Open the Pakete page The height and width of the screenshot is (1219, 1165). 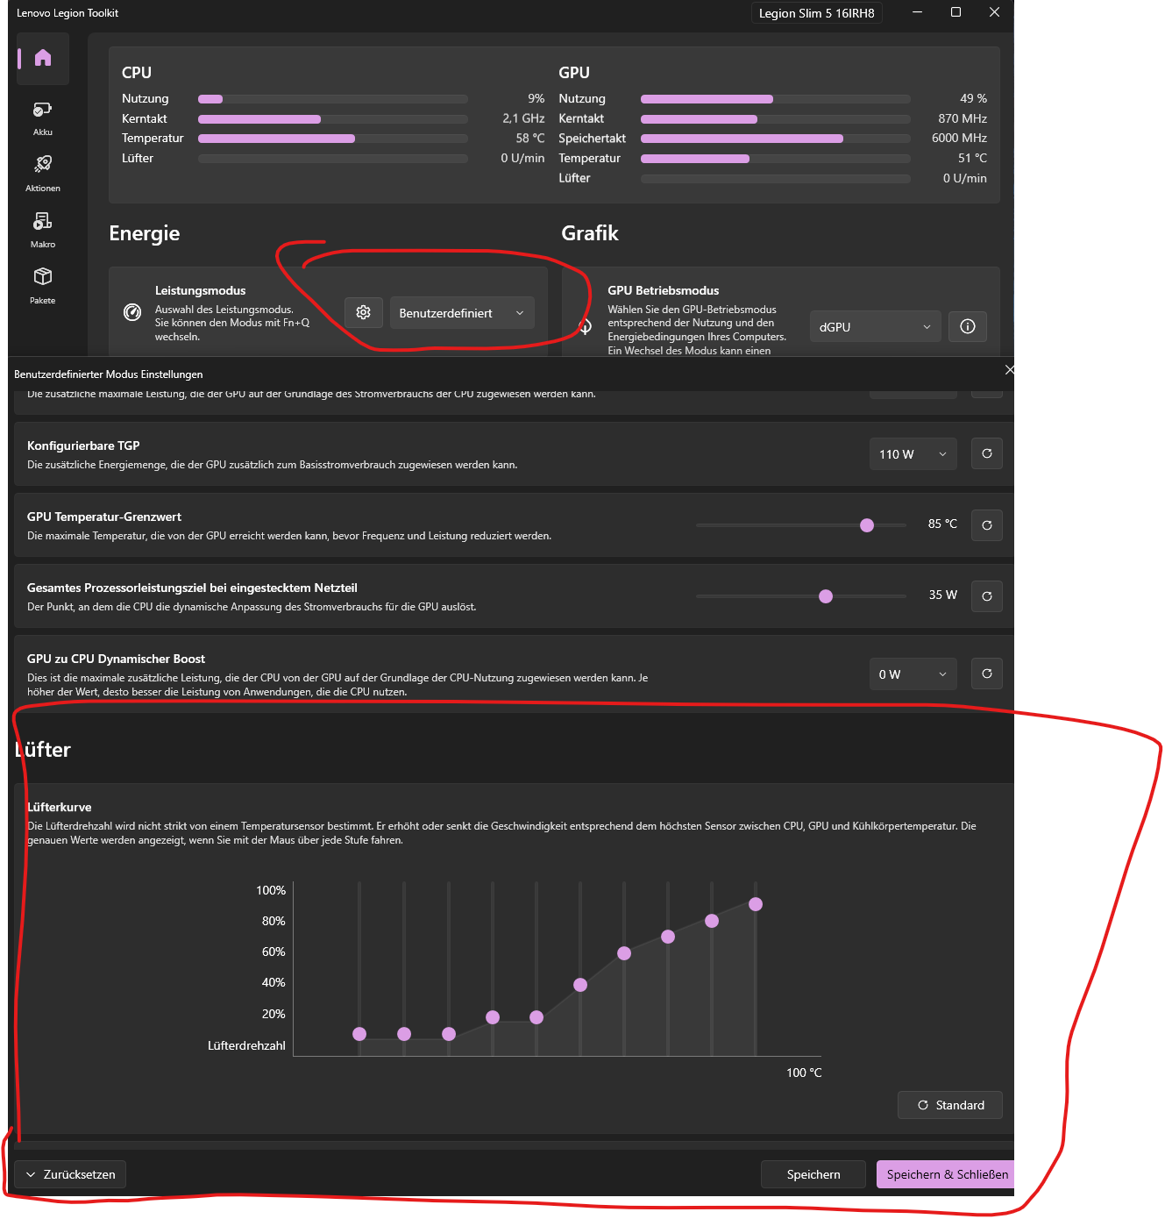[x=43, y=286]
